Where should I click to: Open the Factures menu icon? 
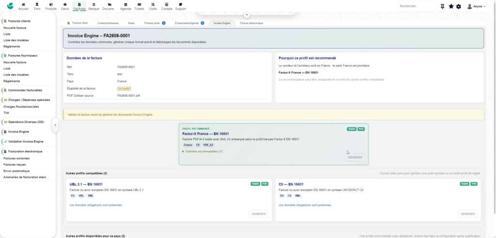(79, 5)
